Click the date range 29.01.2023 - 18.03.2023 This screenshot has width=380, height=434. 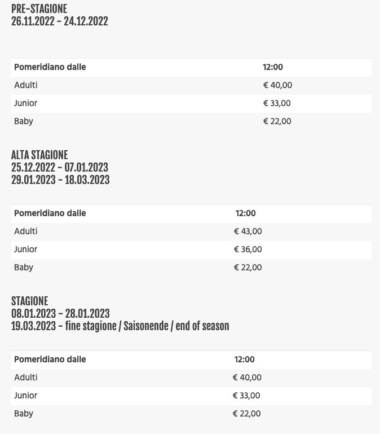coord(60,180)
